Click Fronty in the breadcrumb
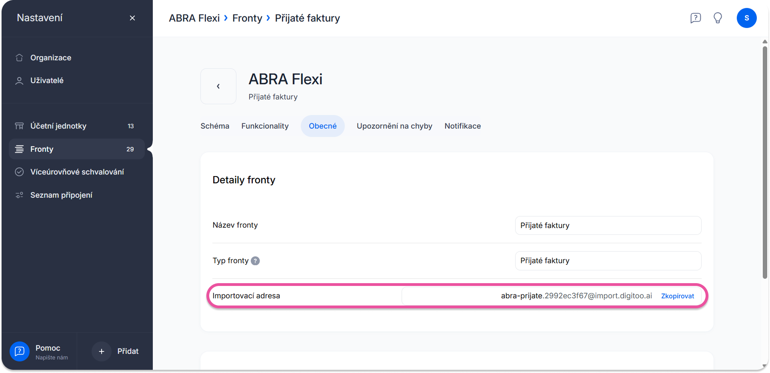Screen dimensions: 770x373 coord(247,18)
